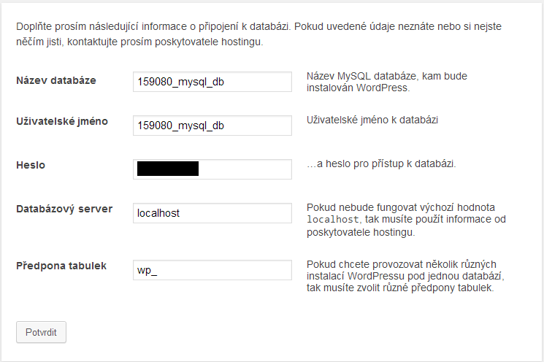Click the Název databáze input field

[212, 82]
